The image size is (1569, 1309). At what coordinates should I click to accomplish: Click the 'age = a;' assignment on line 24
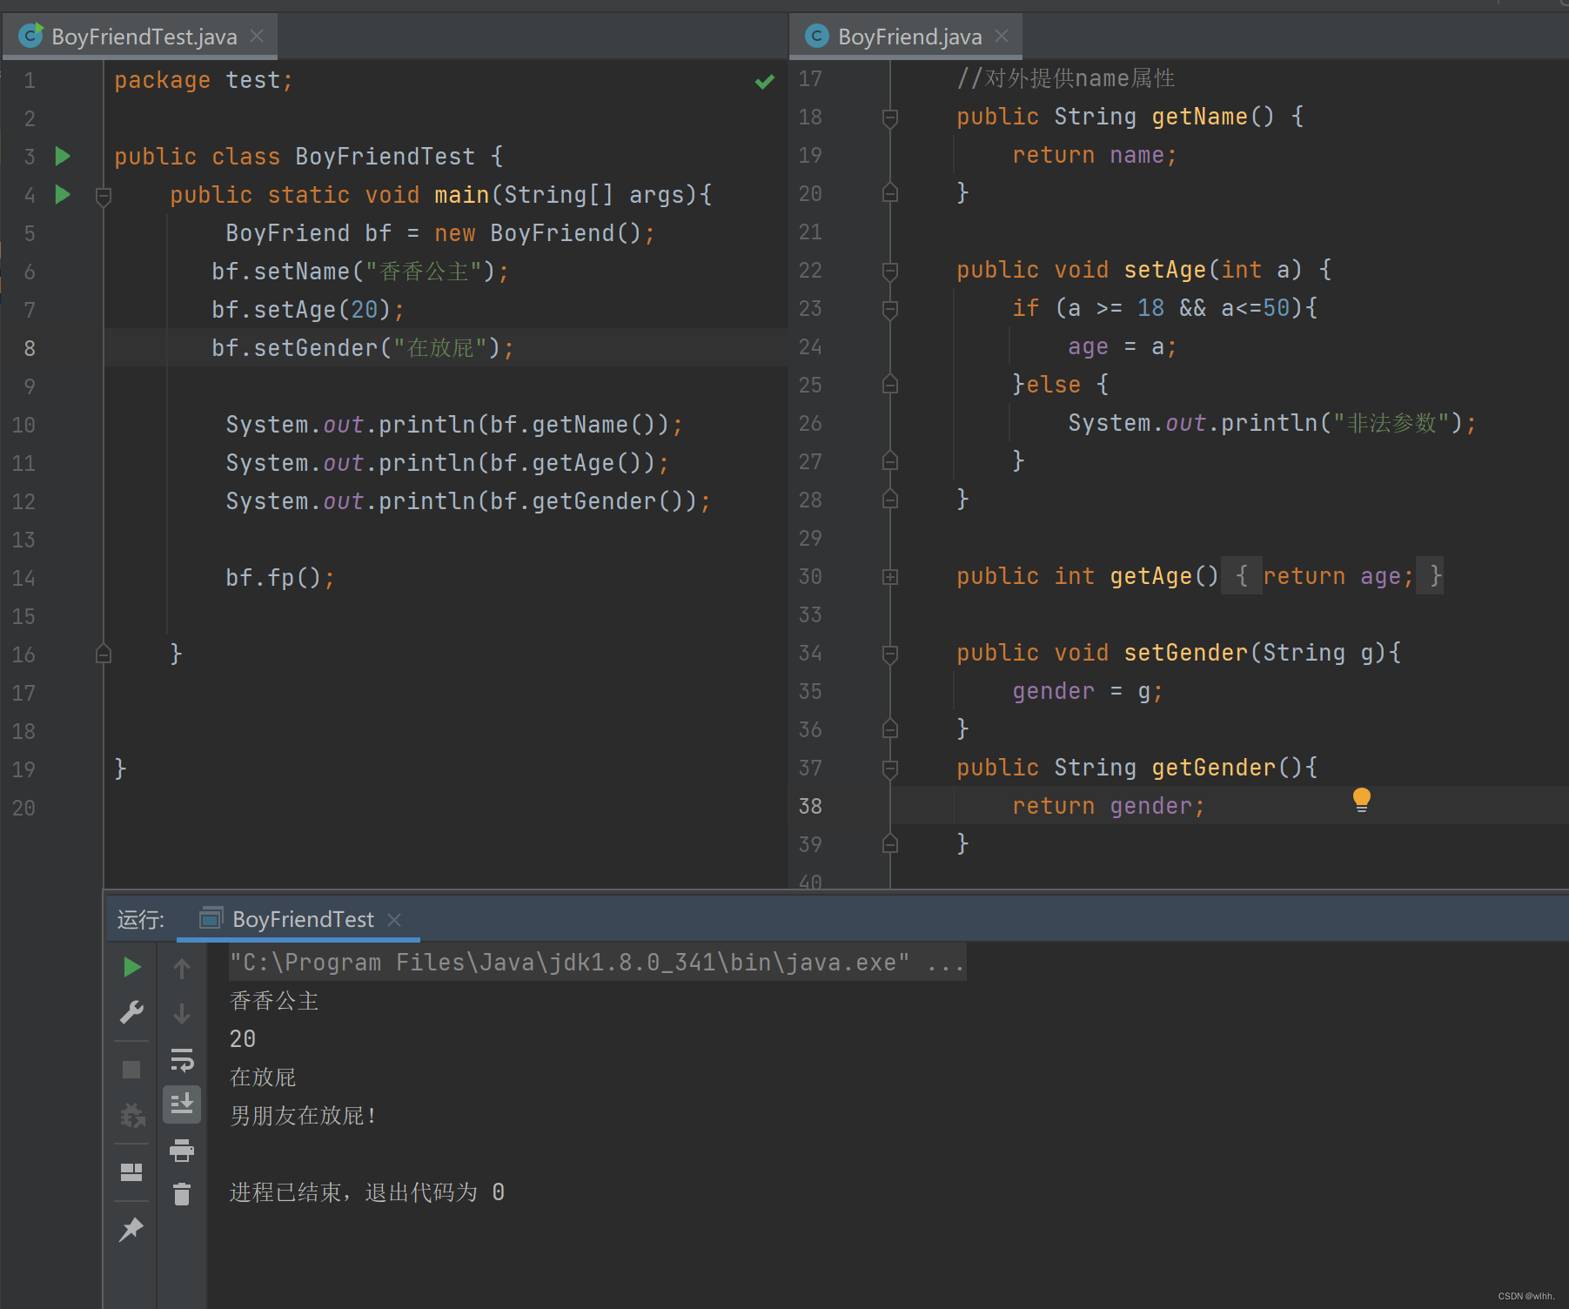[1123, 346]
